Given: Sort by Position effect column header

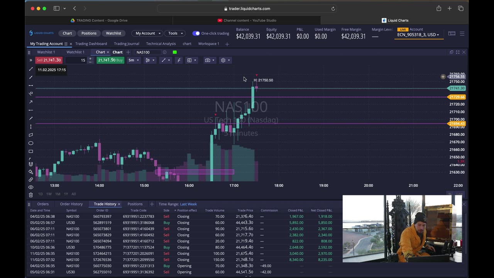Looking at the screenshot, I should [187, 210].
